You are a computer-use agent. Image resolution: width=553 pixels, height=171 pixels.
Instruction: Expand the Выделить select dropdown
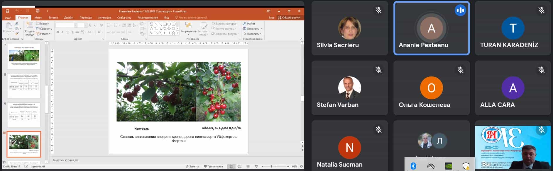(252, 34)
